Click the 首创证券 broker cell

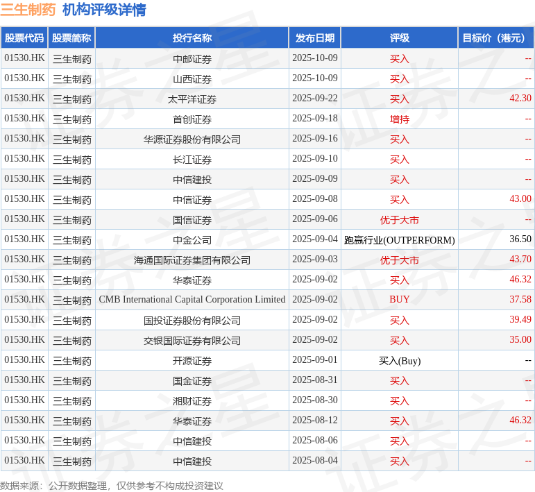pyautogui.click(x=192, y=119)
